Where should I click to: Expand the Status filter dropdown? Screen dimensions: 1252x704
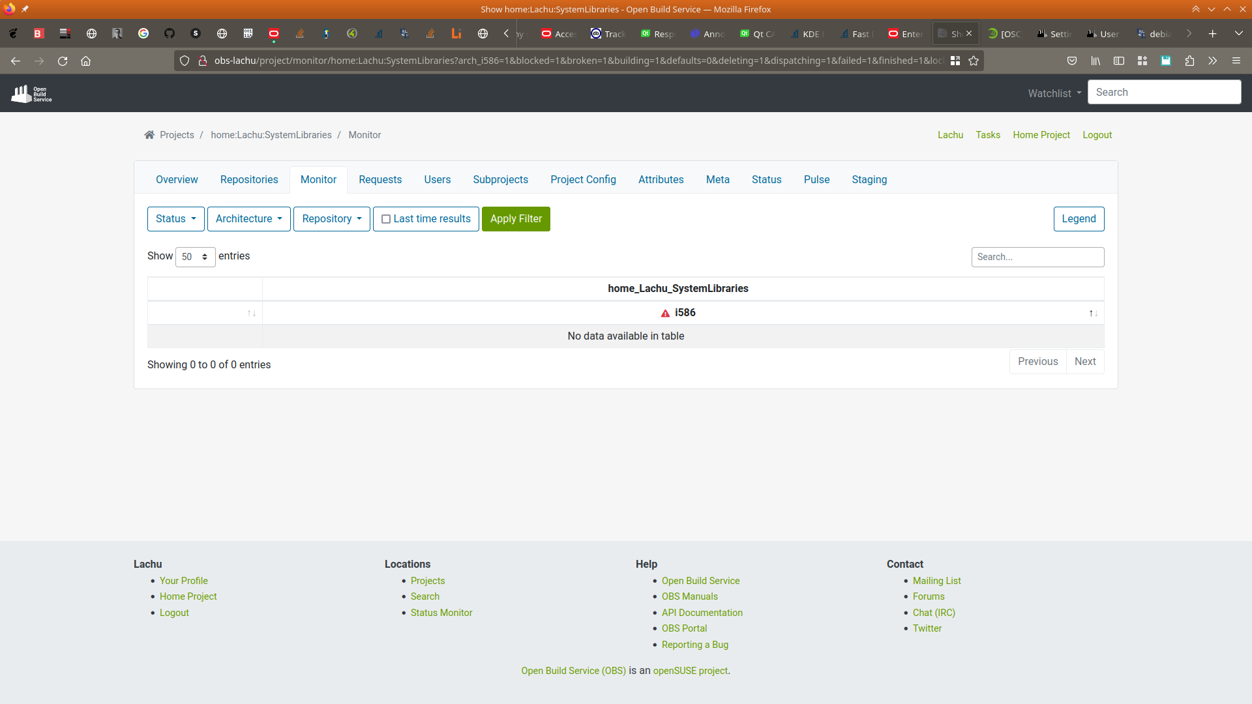click(x=175, y=219)
